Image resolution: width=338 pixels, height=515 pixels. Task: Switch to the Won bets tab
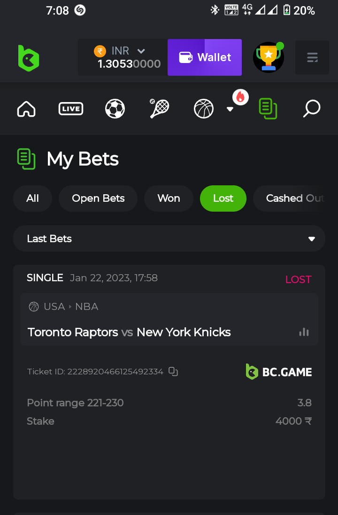[x=169, y=198]
